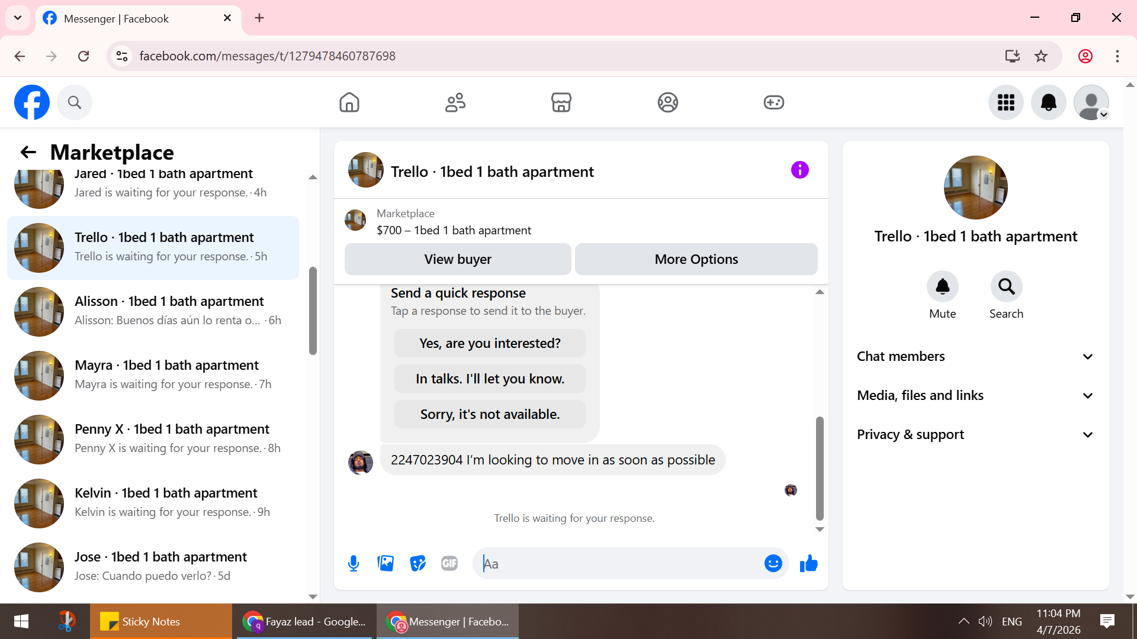Go to the Home feed icon
The width and height of the screenshot is (1137, 639).
349,102
